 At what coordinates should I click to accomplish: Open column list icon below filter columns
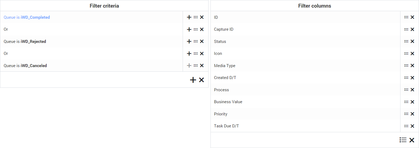[403, 140]
